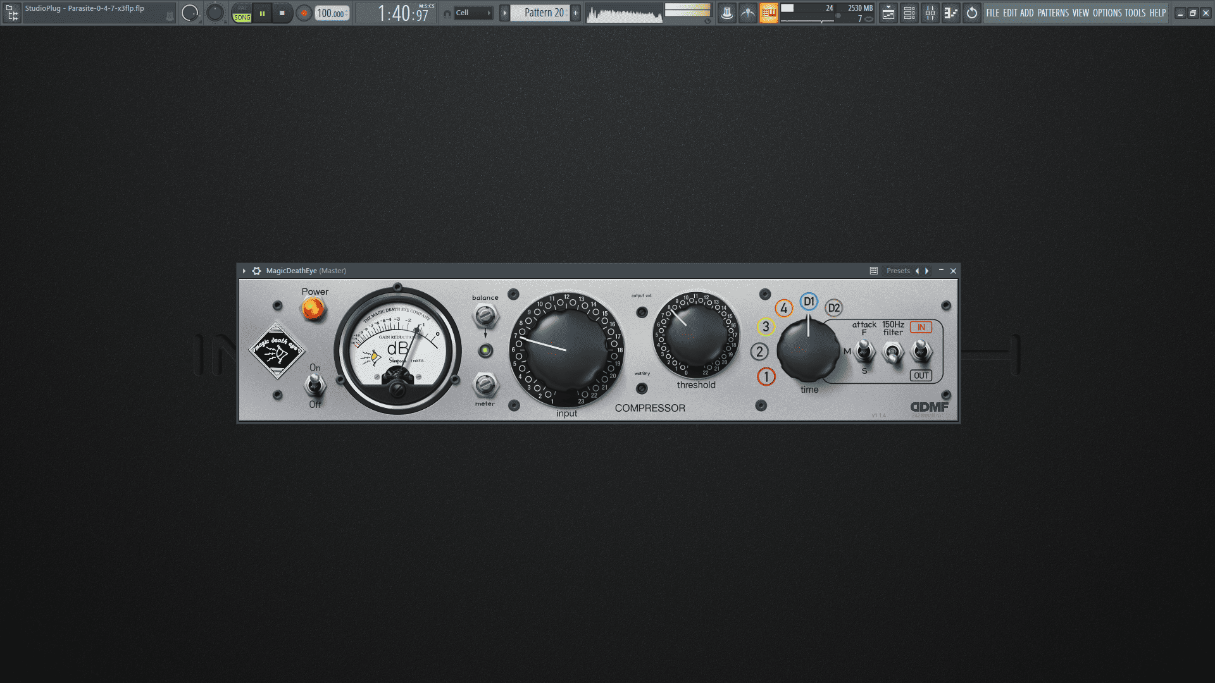Viewport: 1215px width, 683px height.
Task: Click the orange Power indicator lamp
Action: [313, 309]
